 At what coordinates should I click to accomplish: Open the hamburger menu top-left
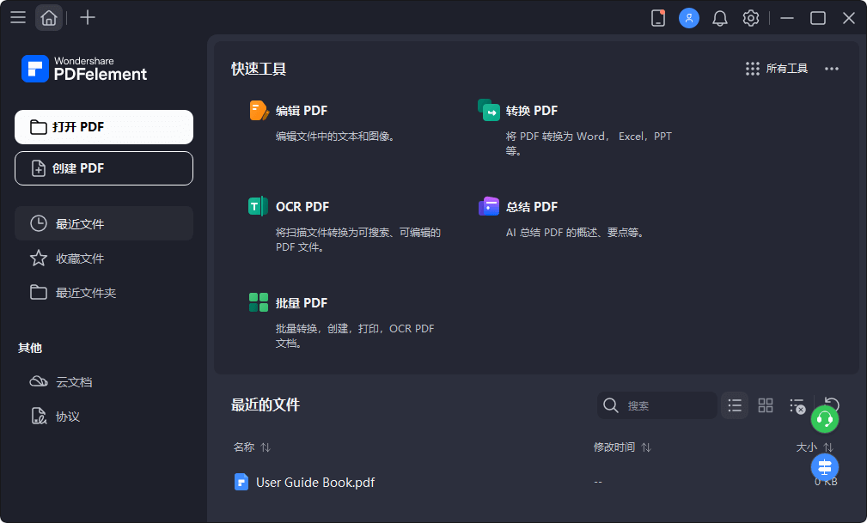[18, 17]
